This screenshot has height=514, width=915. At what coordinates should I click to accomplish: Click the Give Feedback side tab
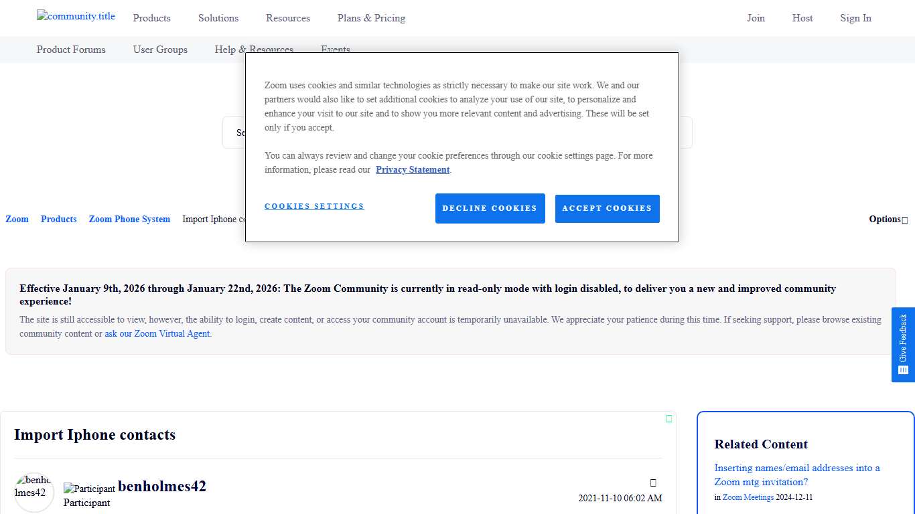coord(903,345)
